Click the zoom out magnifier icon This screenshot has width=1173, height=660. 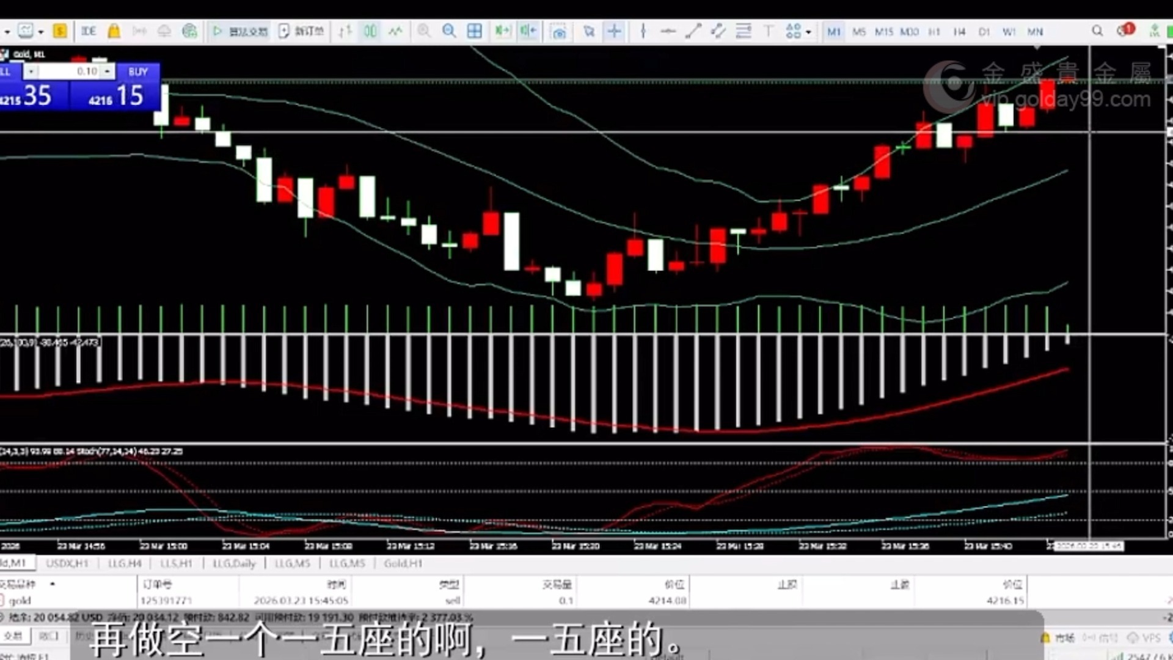coord(449,31)
